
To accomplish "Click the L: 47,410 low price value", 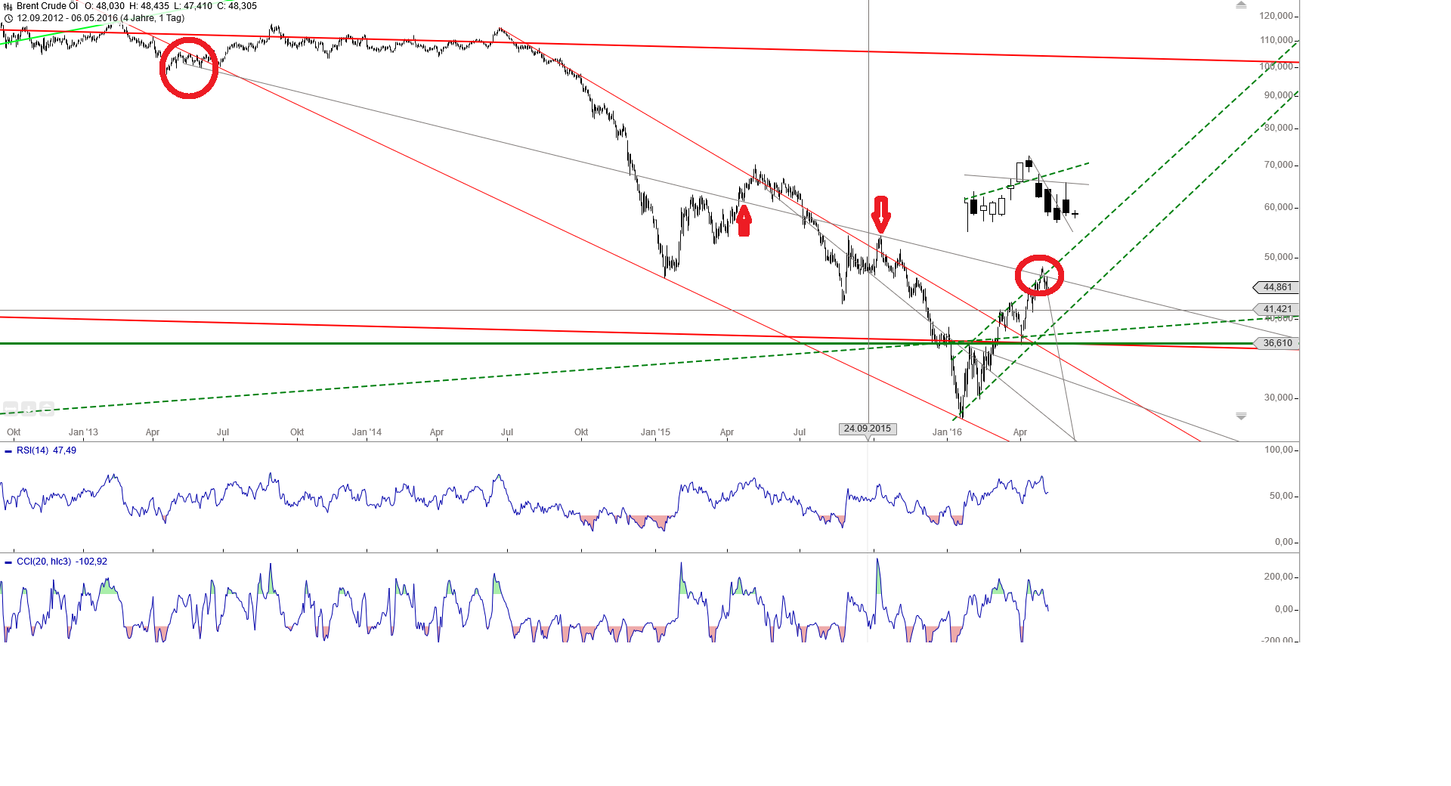I will pos(193,6).
